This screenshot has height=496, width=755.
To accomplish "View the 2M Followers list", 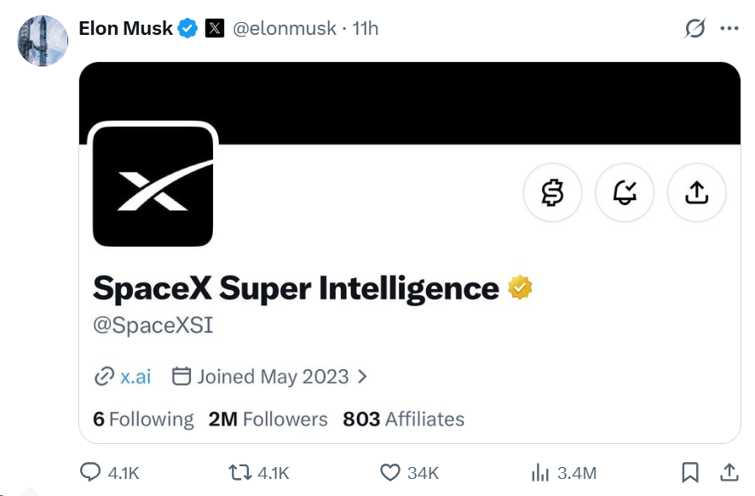I will (268, 419).
